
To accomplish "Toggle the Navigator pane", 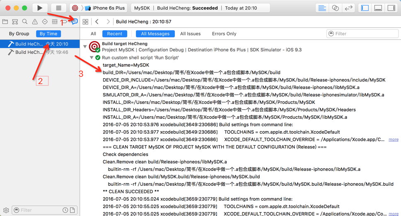I will [365, 8].
